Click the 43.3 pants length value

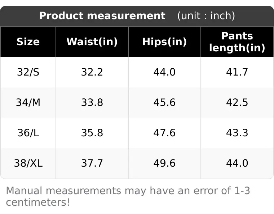click(237, 133)
